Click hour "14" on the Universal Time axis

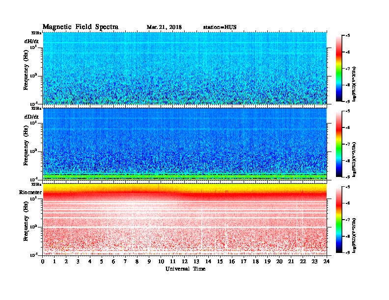coord(208,262)
